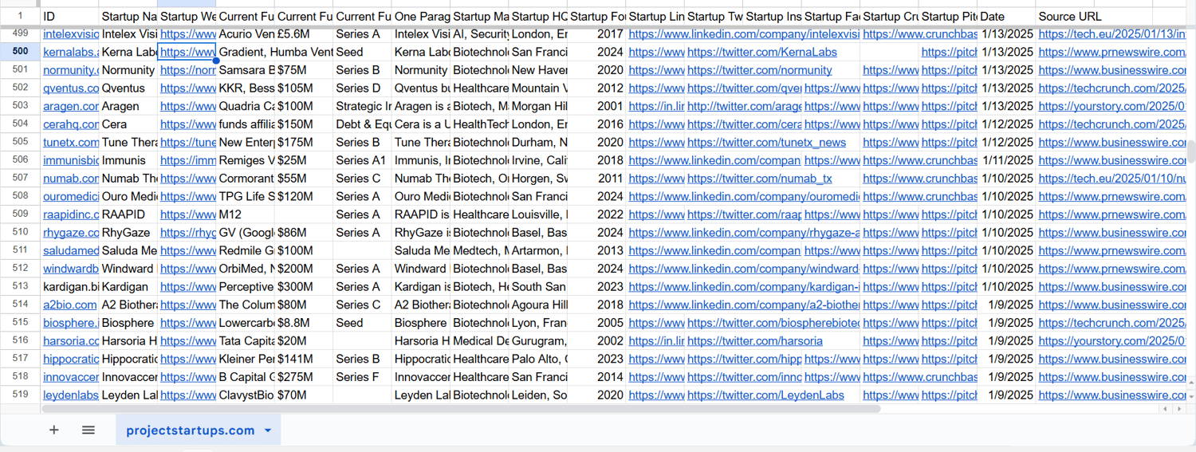Screen dimensions: 1196x452
Task: Select the Aragen startup name cell
Action: (128, 106)
